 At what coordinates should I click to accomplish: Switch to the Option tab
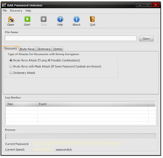57,49
